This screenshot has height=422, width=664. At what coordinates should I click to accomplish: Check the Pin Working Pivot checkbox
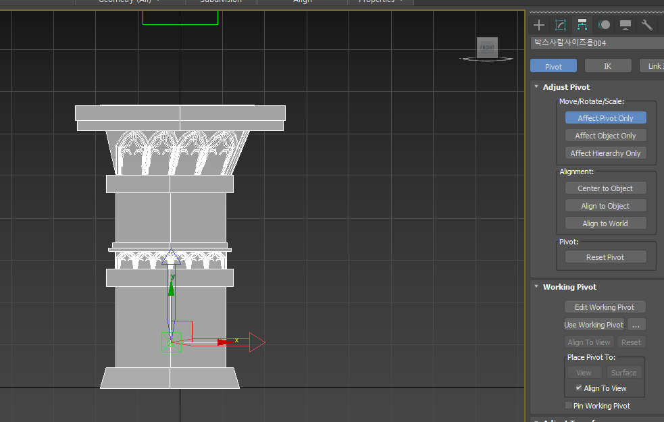[x=568, y=406]
